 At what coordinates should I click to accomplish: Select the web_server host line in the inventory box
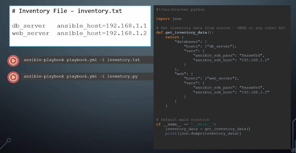(x=79, y=33)
